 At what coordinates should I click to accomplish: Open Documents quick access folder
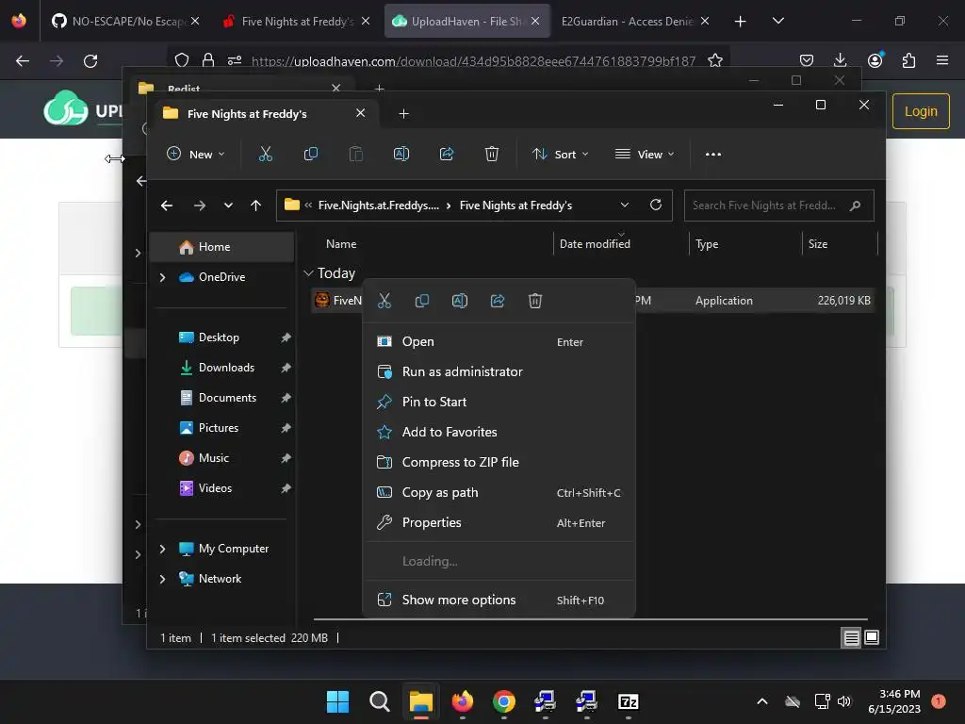click(x=227, y=398)
